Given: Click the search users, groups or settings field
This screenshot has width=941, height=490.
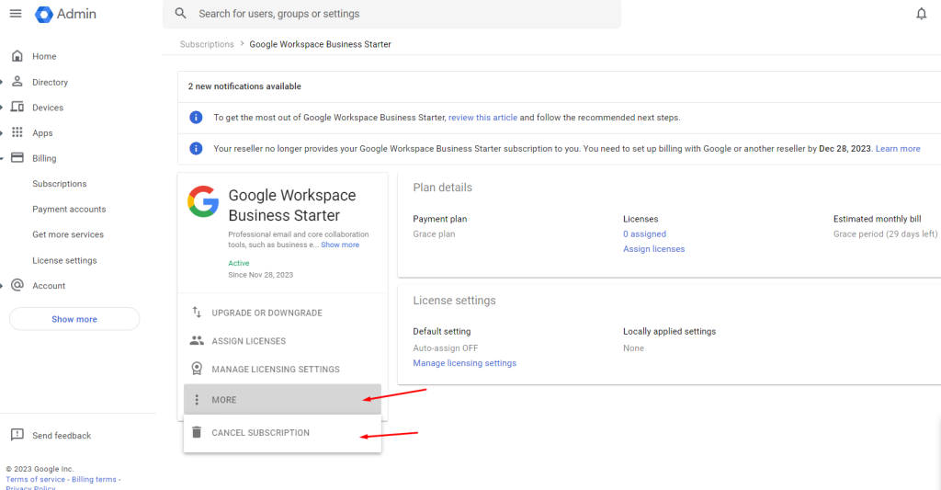Looking at the screenshot, I should point(395,14).
